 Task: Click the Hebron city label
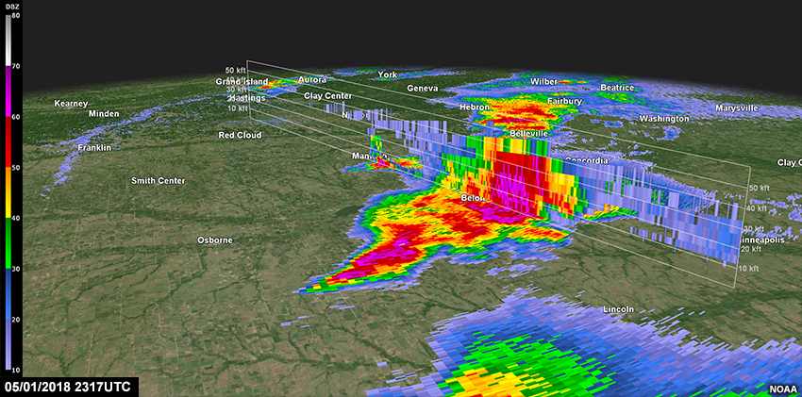click(x=475, y=108)
